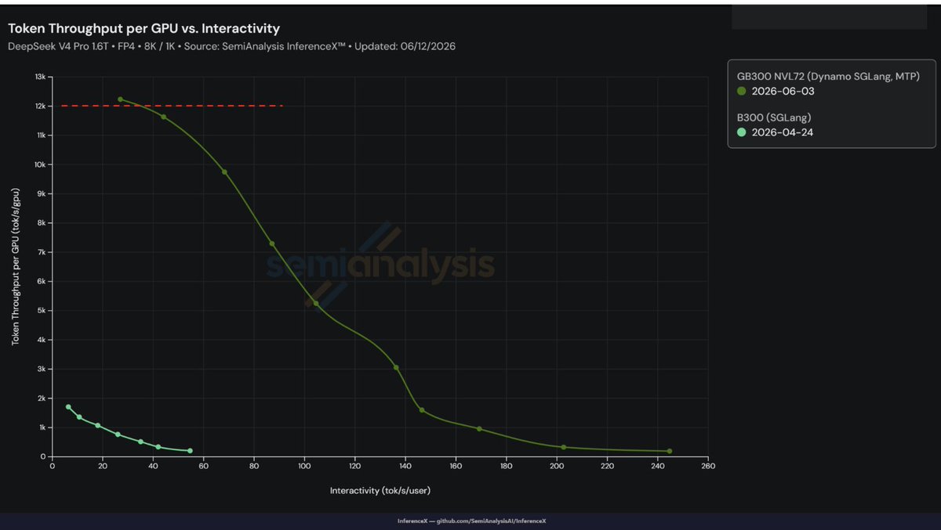Select the B300 (SGLang) legend heading
Viewport: 941px width, 530px height.
[773, 117]
